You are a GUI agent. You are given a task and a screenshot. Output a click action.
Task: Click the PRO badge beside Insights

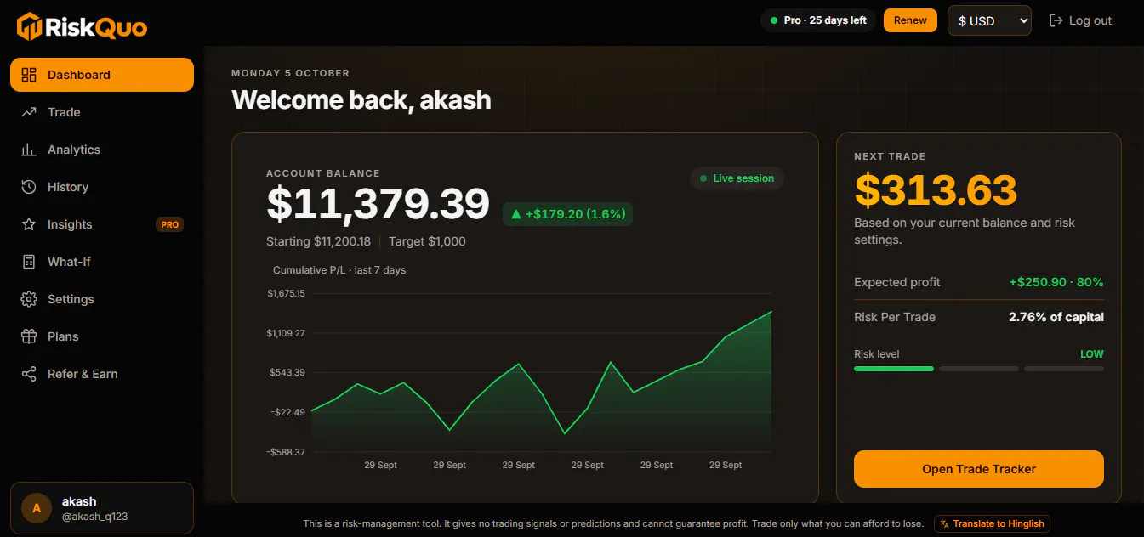pos(169,224)
